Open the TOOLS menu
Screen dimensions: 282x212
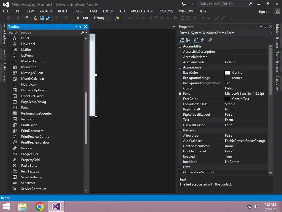[x=108, y=11]
